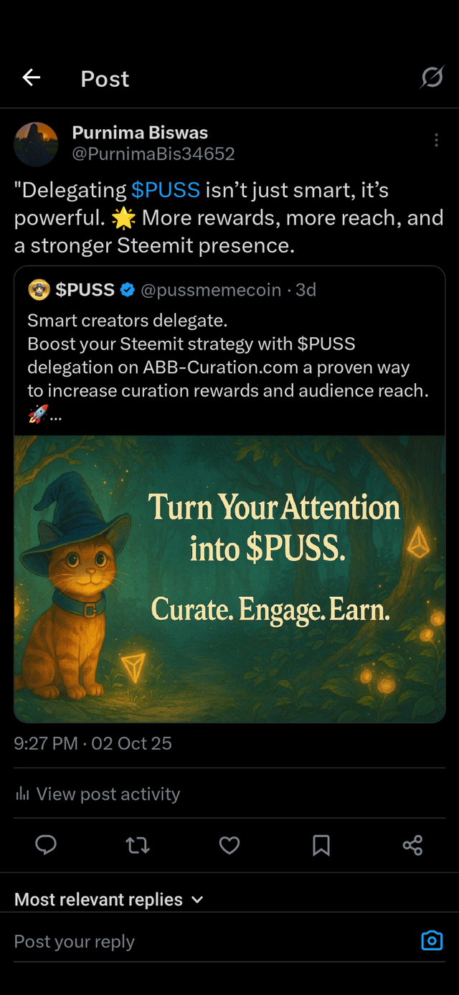This screenshot has width=459, height=995.
Task: Tap the $PUSS quoted account avatar
Action: point(39,290)
